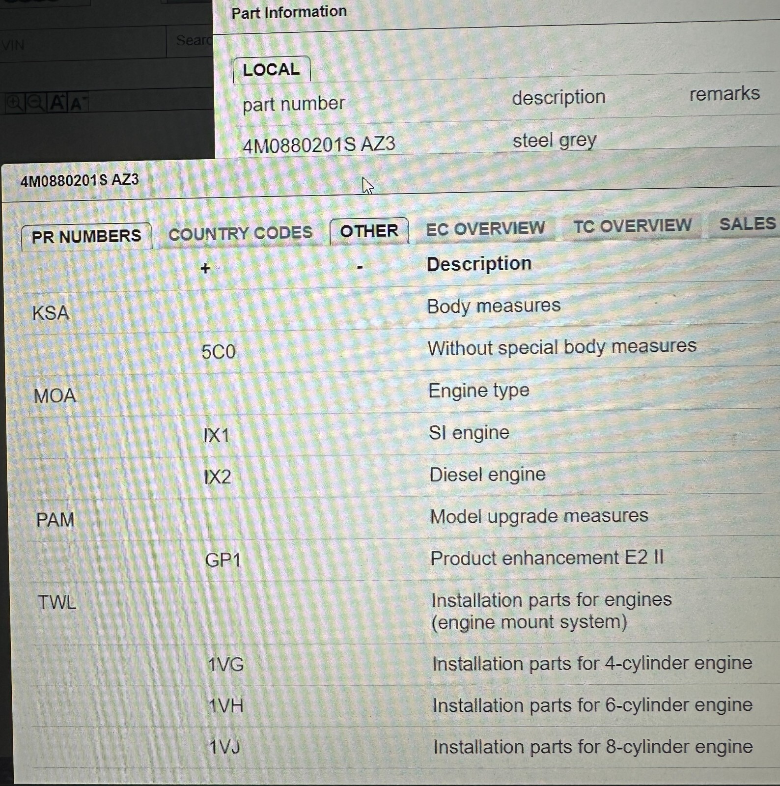Select part number 4M0880201S AZ3 row
This screenshot has height=786, width=780.
(x=319, y=144)
